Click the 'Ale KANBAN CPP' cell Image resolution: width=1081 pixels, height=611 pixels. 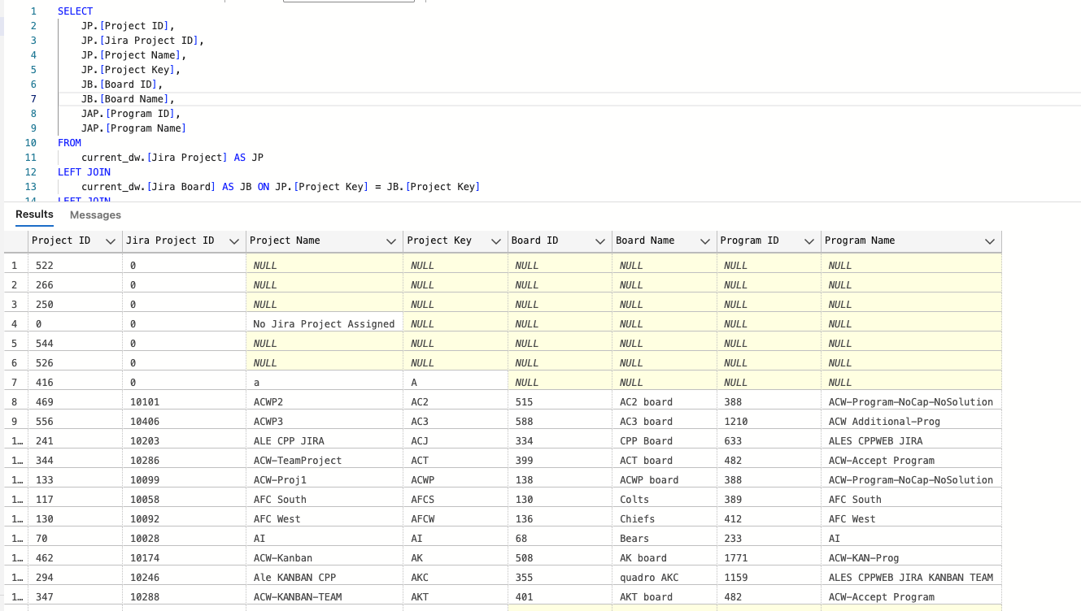point(325,578)
